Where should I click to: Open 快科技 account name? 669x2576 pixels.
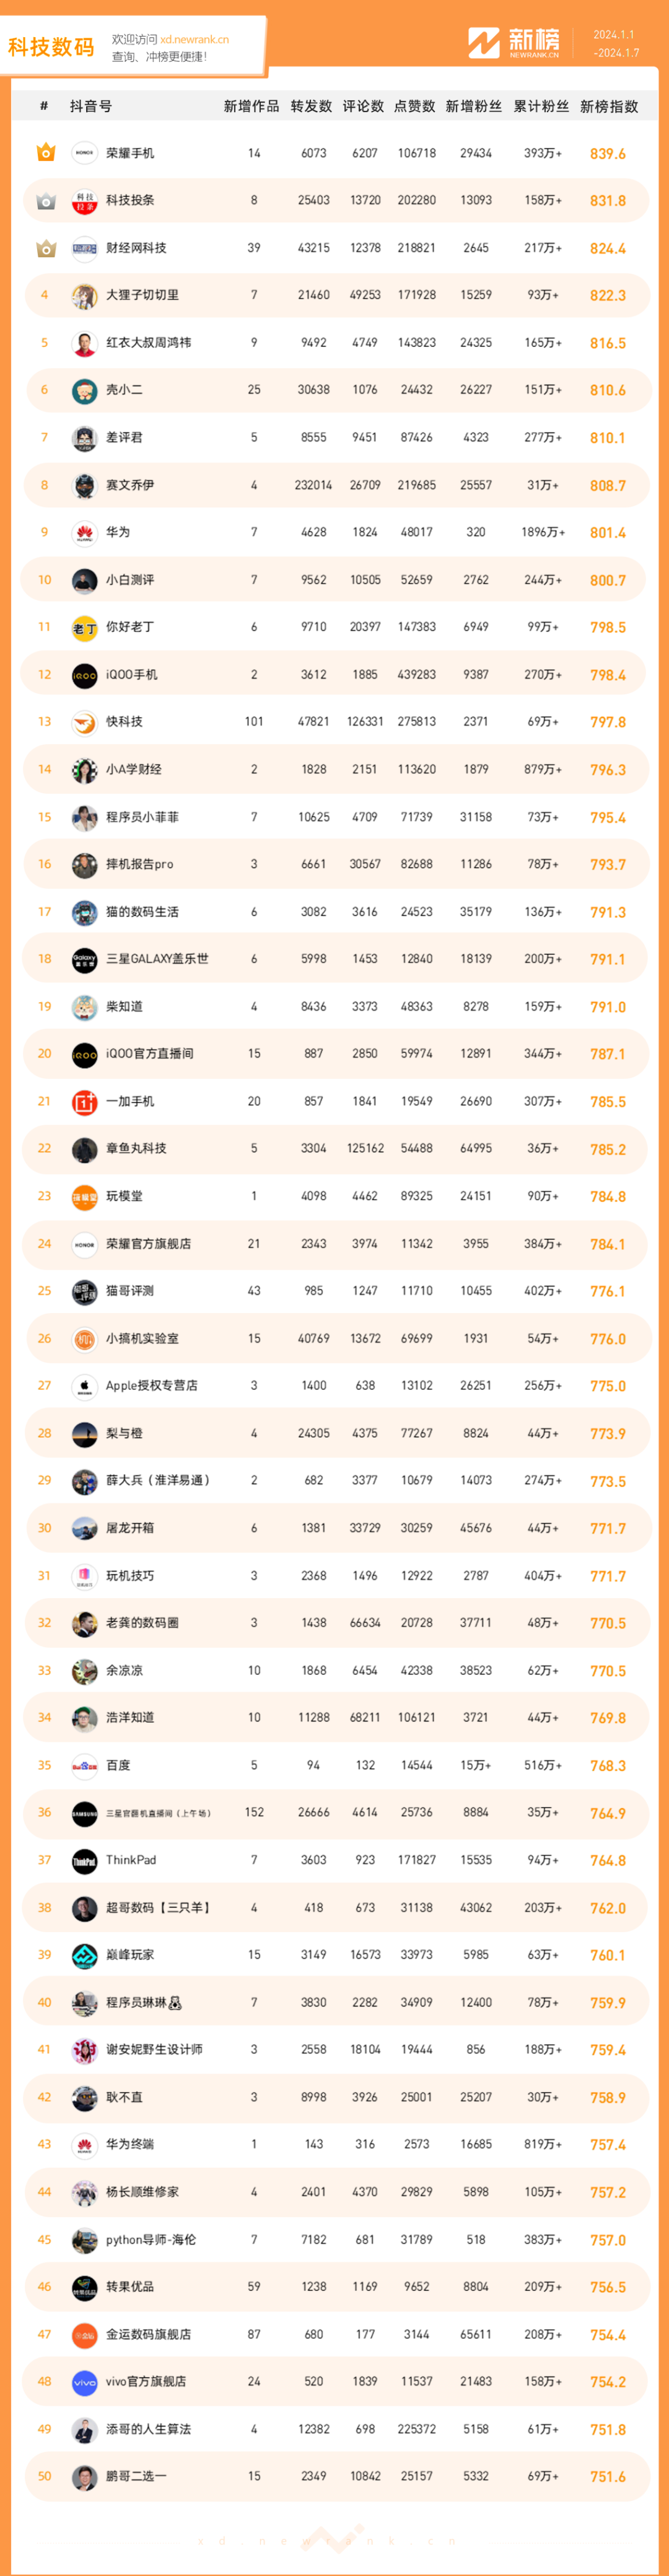[x=124, y=722]
